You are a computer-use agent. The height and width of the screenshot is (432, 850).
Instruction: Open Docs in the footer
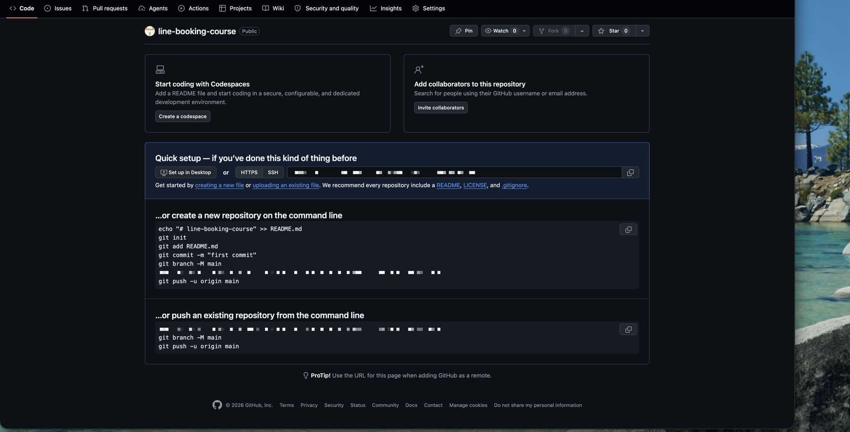(411, 406)
